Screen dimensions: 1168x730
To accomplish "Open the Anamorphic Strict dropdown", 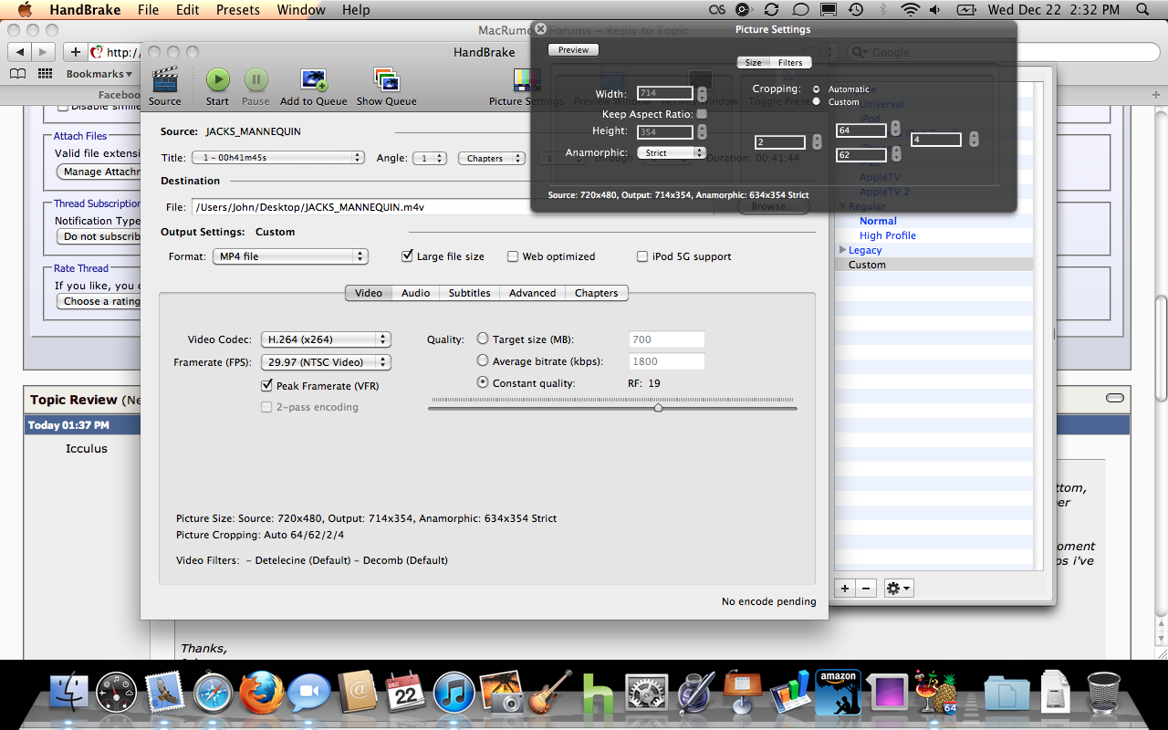I will [672, 153].
